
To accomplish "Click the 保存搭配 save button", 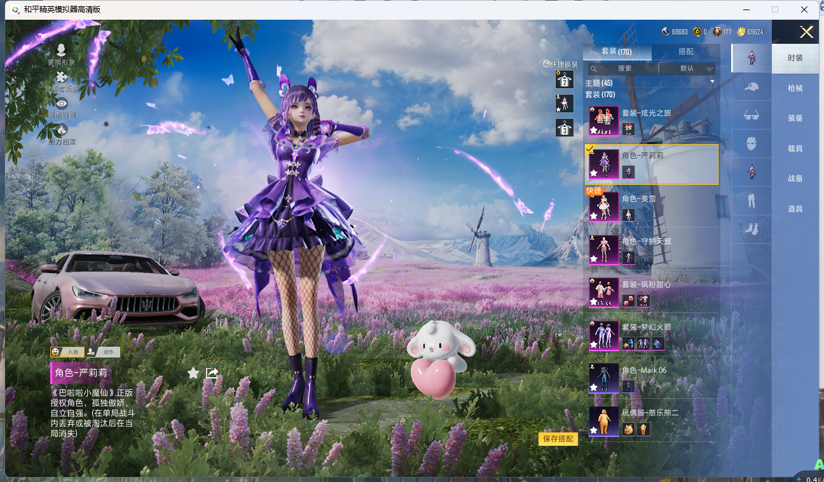I will coord(558,439).
